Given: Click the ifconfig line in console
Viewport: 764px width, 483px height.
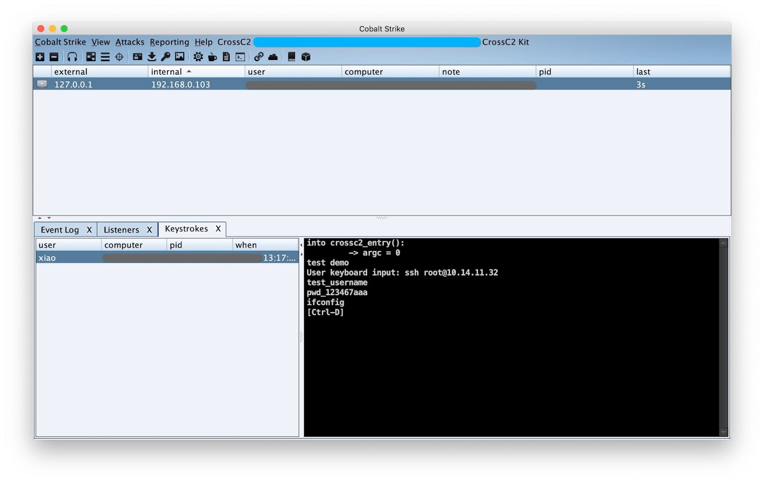Looking at the screenshot, I should coord(325,302).
